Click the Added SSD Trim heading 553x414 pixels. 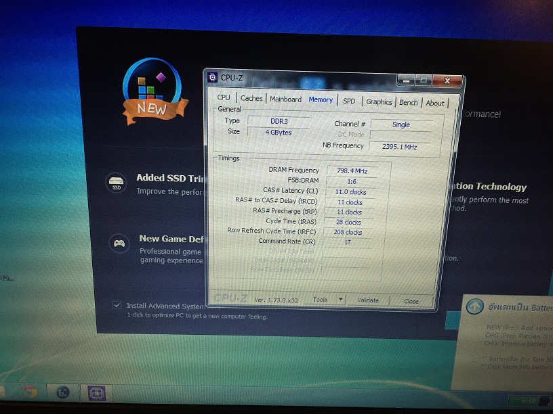coord(171,178)
